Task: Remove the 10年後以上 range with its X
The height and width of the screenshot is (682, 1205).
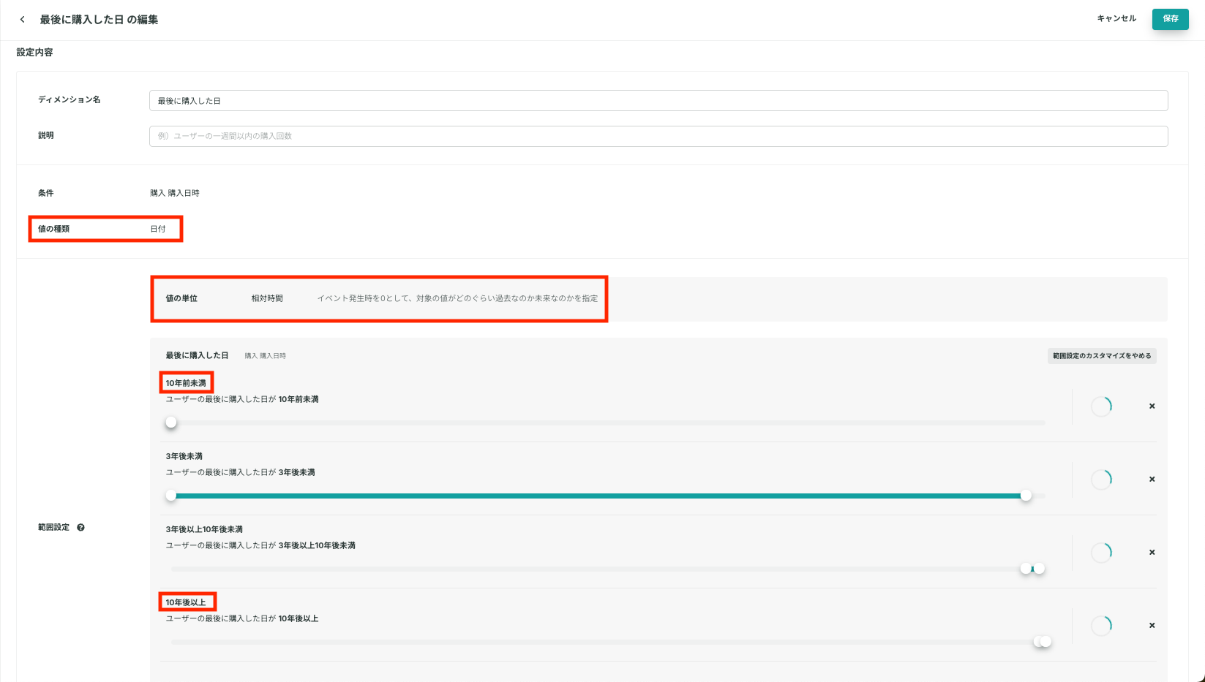Action: pos(1152,626)
